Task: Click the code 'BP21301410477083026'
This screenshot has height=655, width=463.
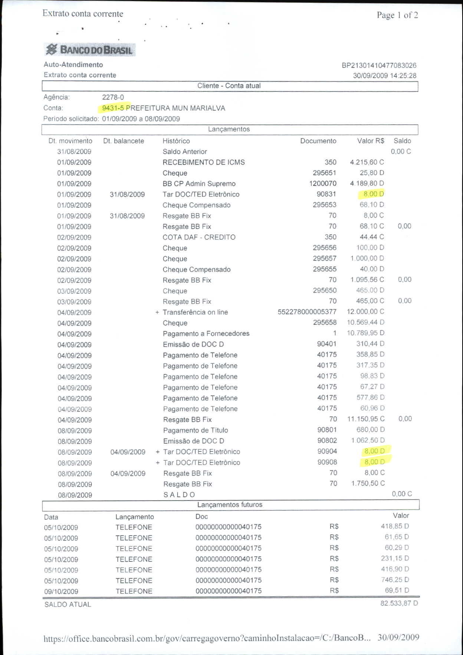Action: 379,66
